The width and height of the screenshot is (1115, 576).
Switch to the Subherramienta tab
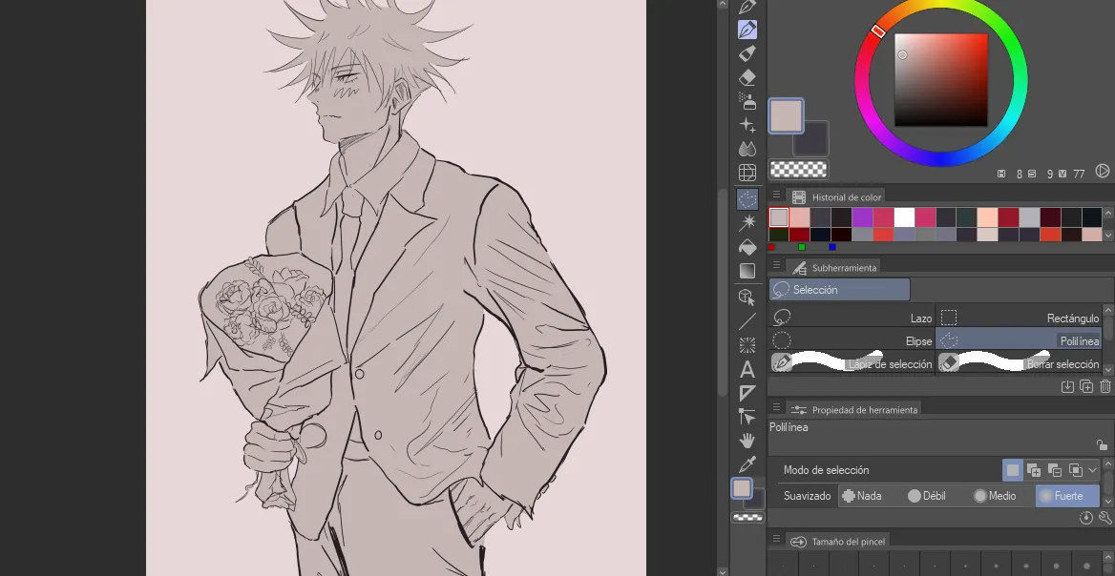click(x=833, y=268)
